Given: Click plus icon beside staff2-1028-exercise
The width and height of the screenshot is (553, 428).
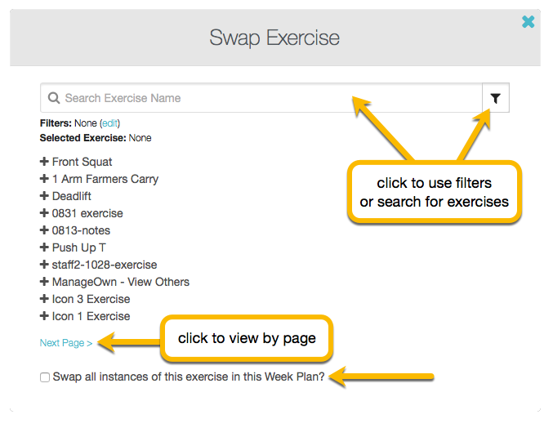Looking at the screenshot, I should (x=44, y=265).
